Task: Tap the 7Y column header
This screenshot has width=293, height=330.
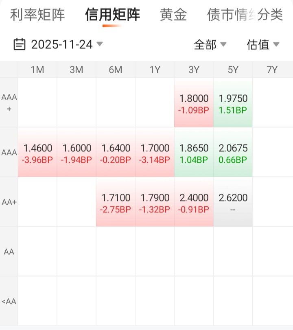Action: tap(272, 70)
